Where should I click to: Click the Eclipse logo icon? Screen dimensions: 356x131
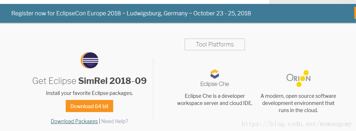90,61
